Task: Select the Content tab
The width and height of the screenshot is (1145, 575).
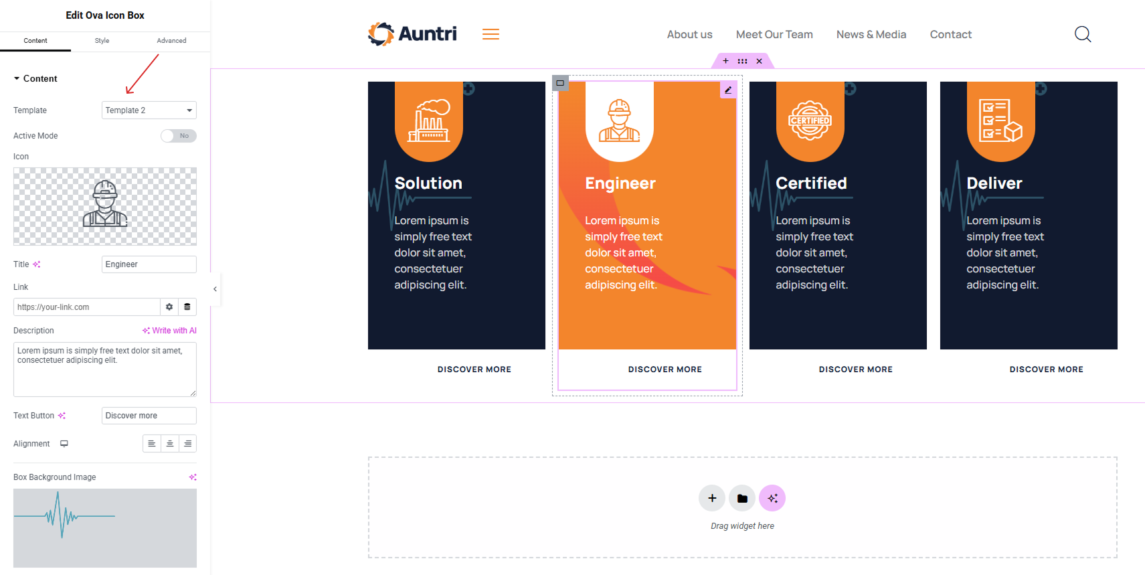Action: 35,41
